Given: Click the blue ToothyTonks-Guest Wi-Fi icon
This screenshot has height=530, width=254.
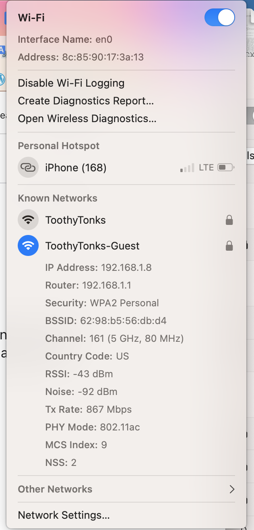Looking at the screenshot, I should 28,246.
